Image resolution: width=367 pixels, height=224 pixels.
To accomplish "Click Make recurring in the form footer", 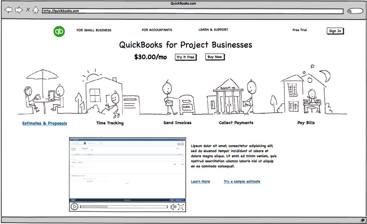I will point(127,200).
